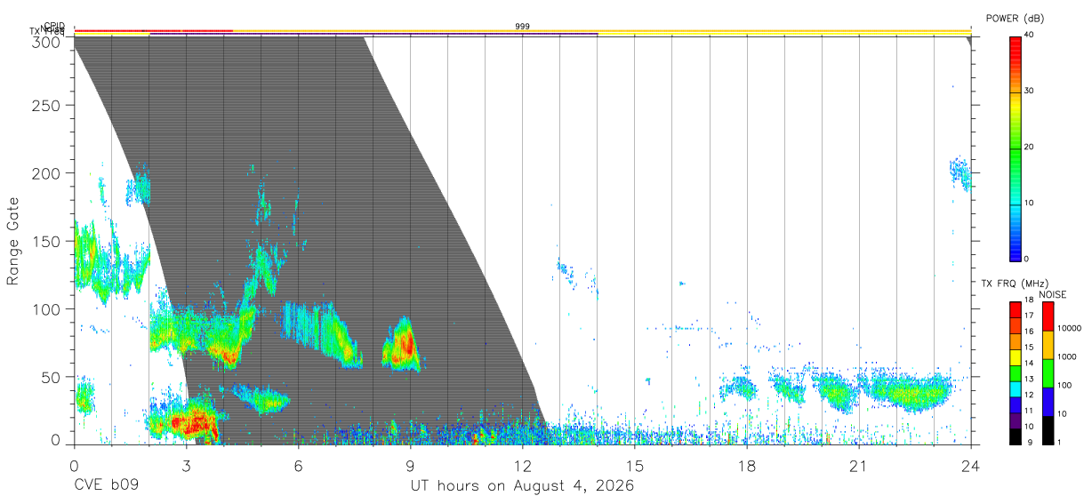
Task: Click the 24 UT hour tick label
Action: [x=971, y=466]
